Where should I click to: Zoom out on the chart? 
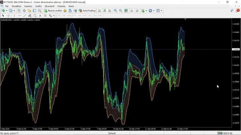tap(120, 10)
